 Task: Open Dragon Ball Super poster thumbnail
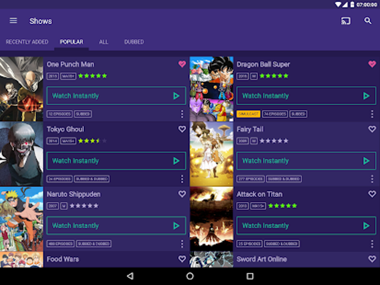click(x=212, y=89)
